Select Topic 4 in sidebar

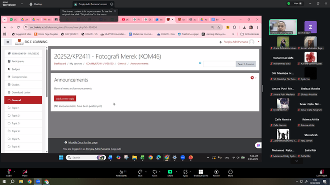pos(23,131)
